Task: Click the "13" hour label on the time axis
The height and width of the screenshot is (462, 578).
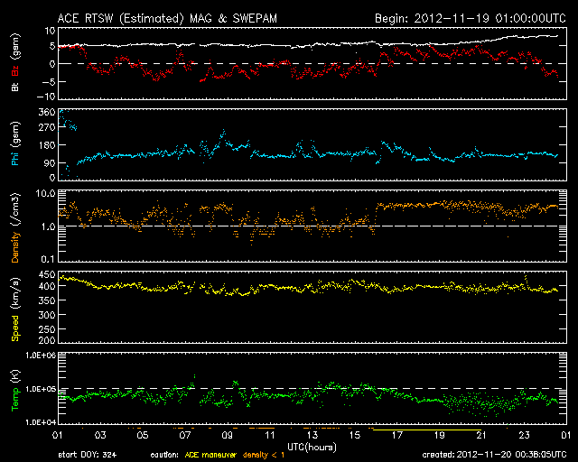Action: tap(312, 435)
